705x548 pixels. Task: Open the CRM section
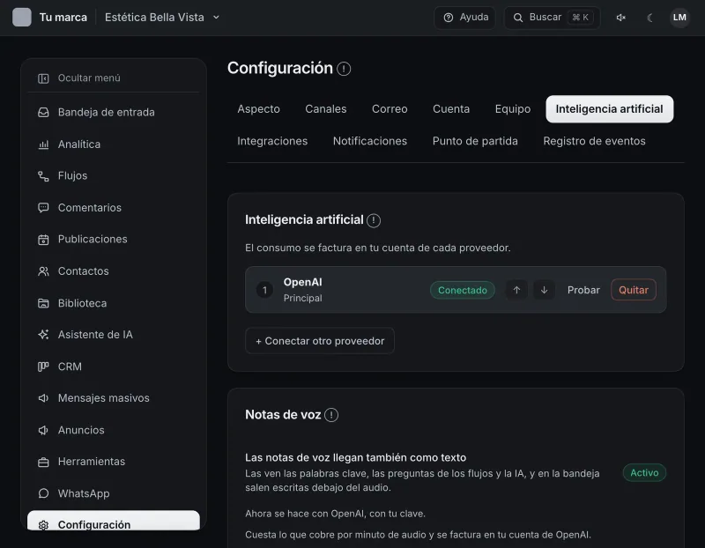click(x=114, y=367)
